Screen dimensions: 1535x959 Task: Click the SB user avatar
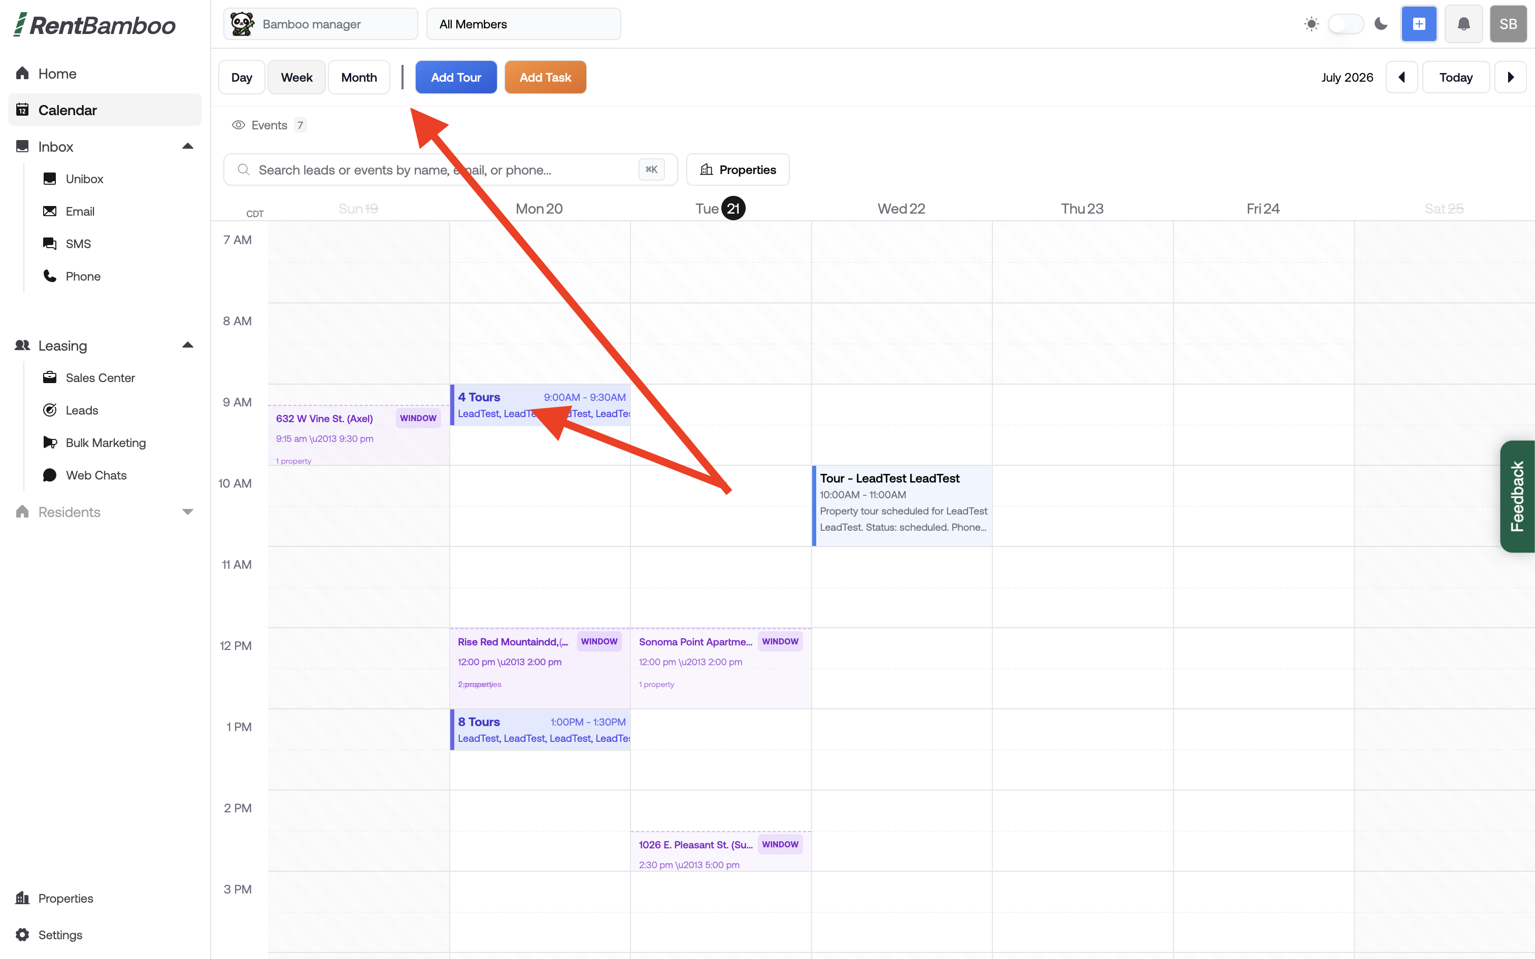(1508, 24)
